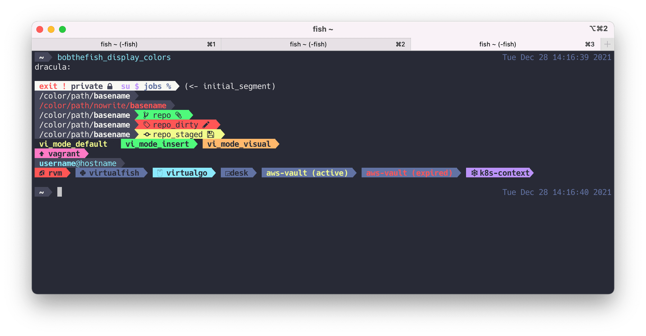Click the Ruby icon in the rvm segment

coord(42,173)
